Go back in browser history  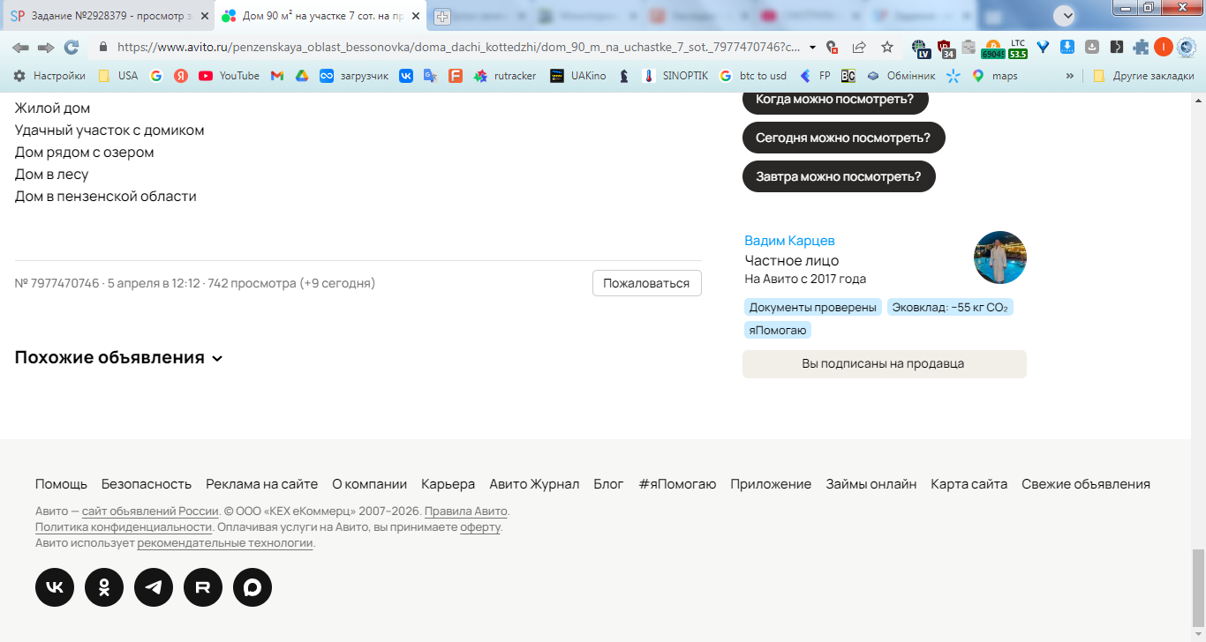[20, 47]
